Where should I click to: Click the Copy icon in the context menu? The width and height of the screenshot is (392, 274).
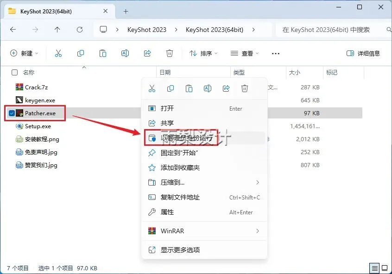tap(171, 88)
